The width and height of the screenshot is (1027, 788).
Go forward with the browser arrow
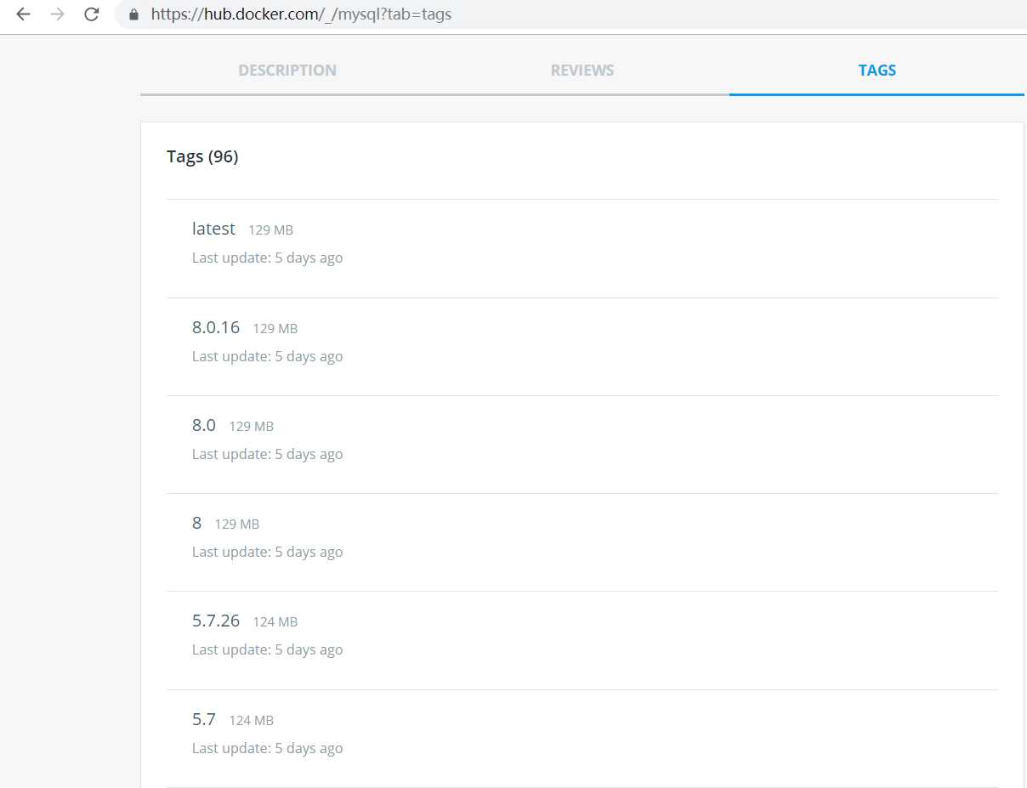coord(57,14)
